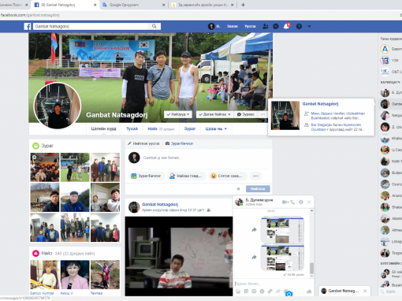
Task: Open Ganbat Natsagdorj's round profile picture
Action: click(x=58, y=106)
